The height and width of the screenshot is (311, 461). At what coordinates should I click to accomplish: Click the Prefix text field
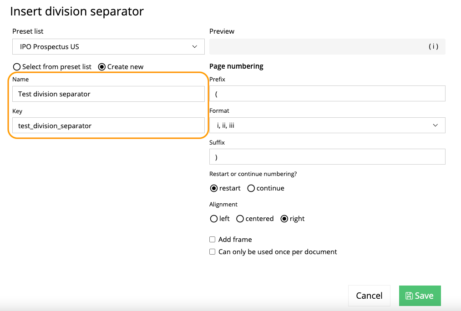[x=327, y=94]
